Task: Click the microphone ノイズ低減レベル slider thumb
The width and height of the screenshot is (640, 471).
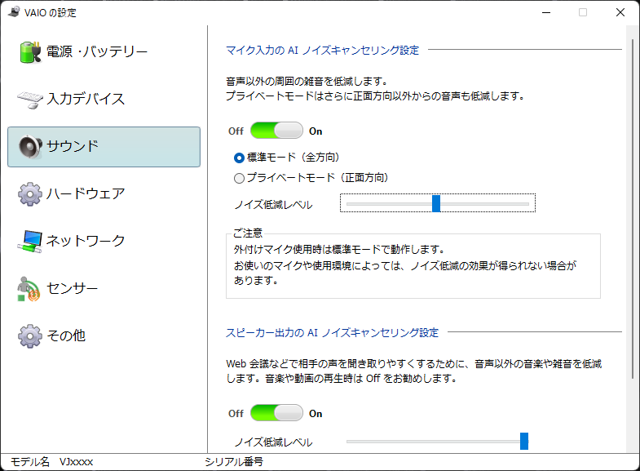Action: [436, 203]
